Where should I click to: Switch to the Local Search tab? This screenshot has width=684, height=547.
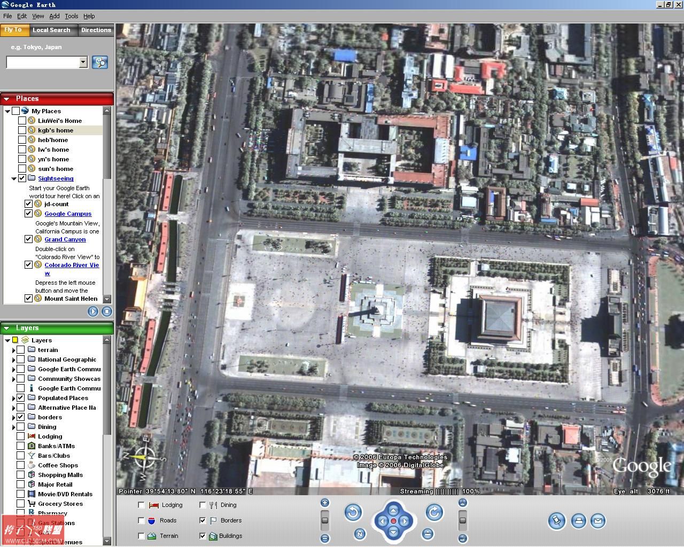51,30
